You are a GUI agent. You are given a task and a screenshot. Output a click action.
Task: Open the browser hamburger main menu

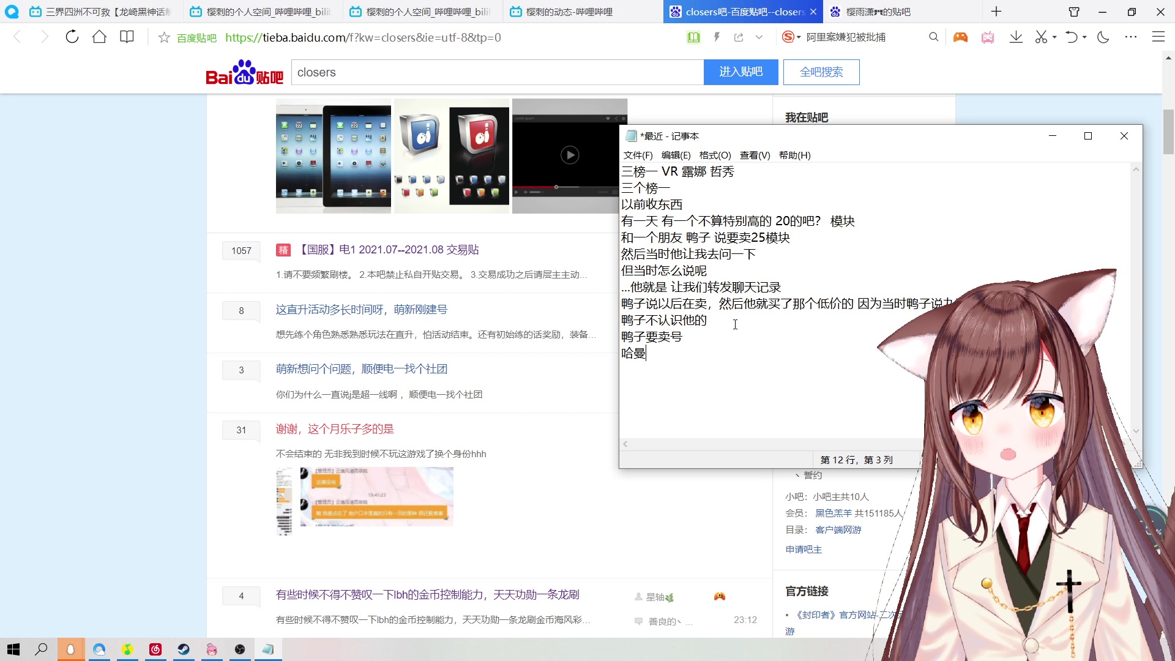[x=1158, y=37]
